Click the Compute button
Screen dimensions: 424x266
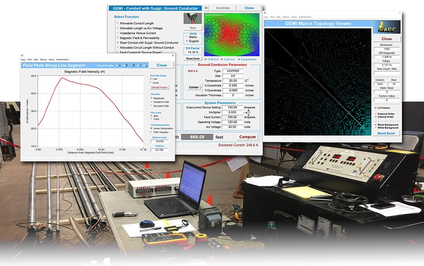248,137
